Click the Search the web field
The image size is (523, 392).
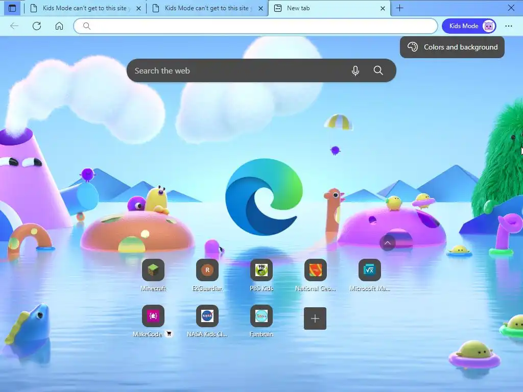tap(261, 70)
